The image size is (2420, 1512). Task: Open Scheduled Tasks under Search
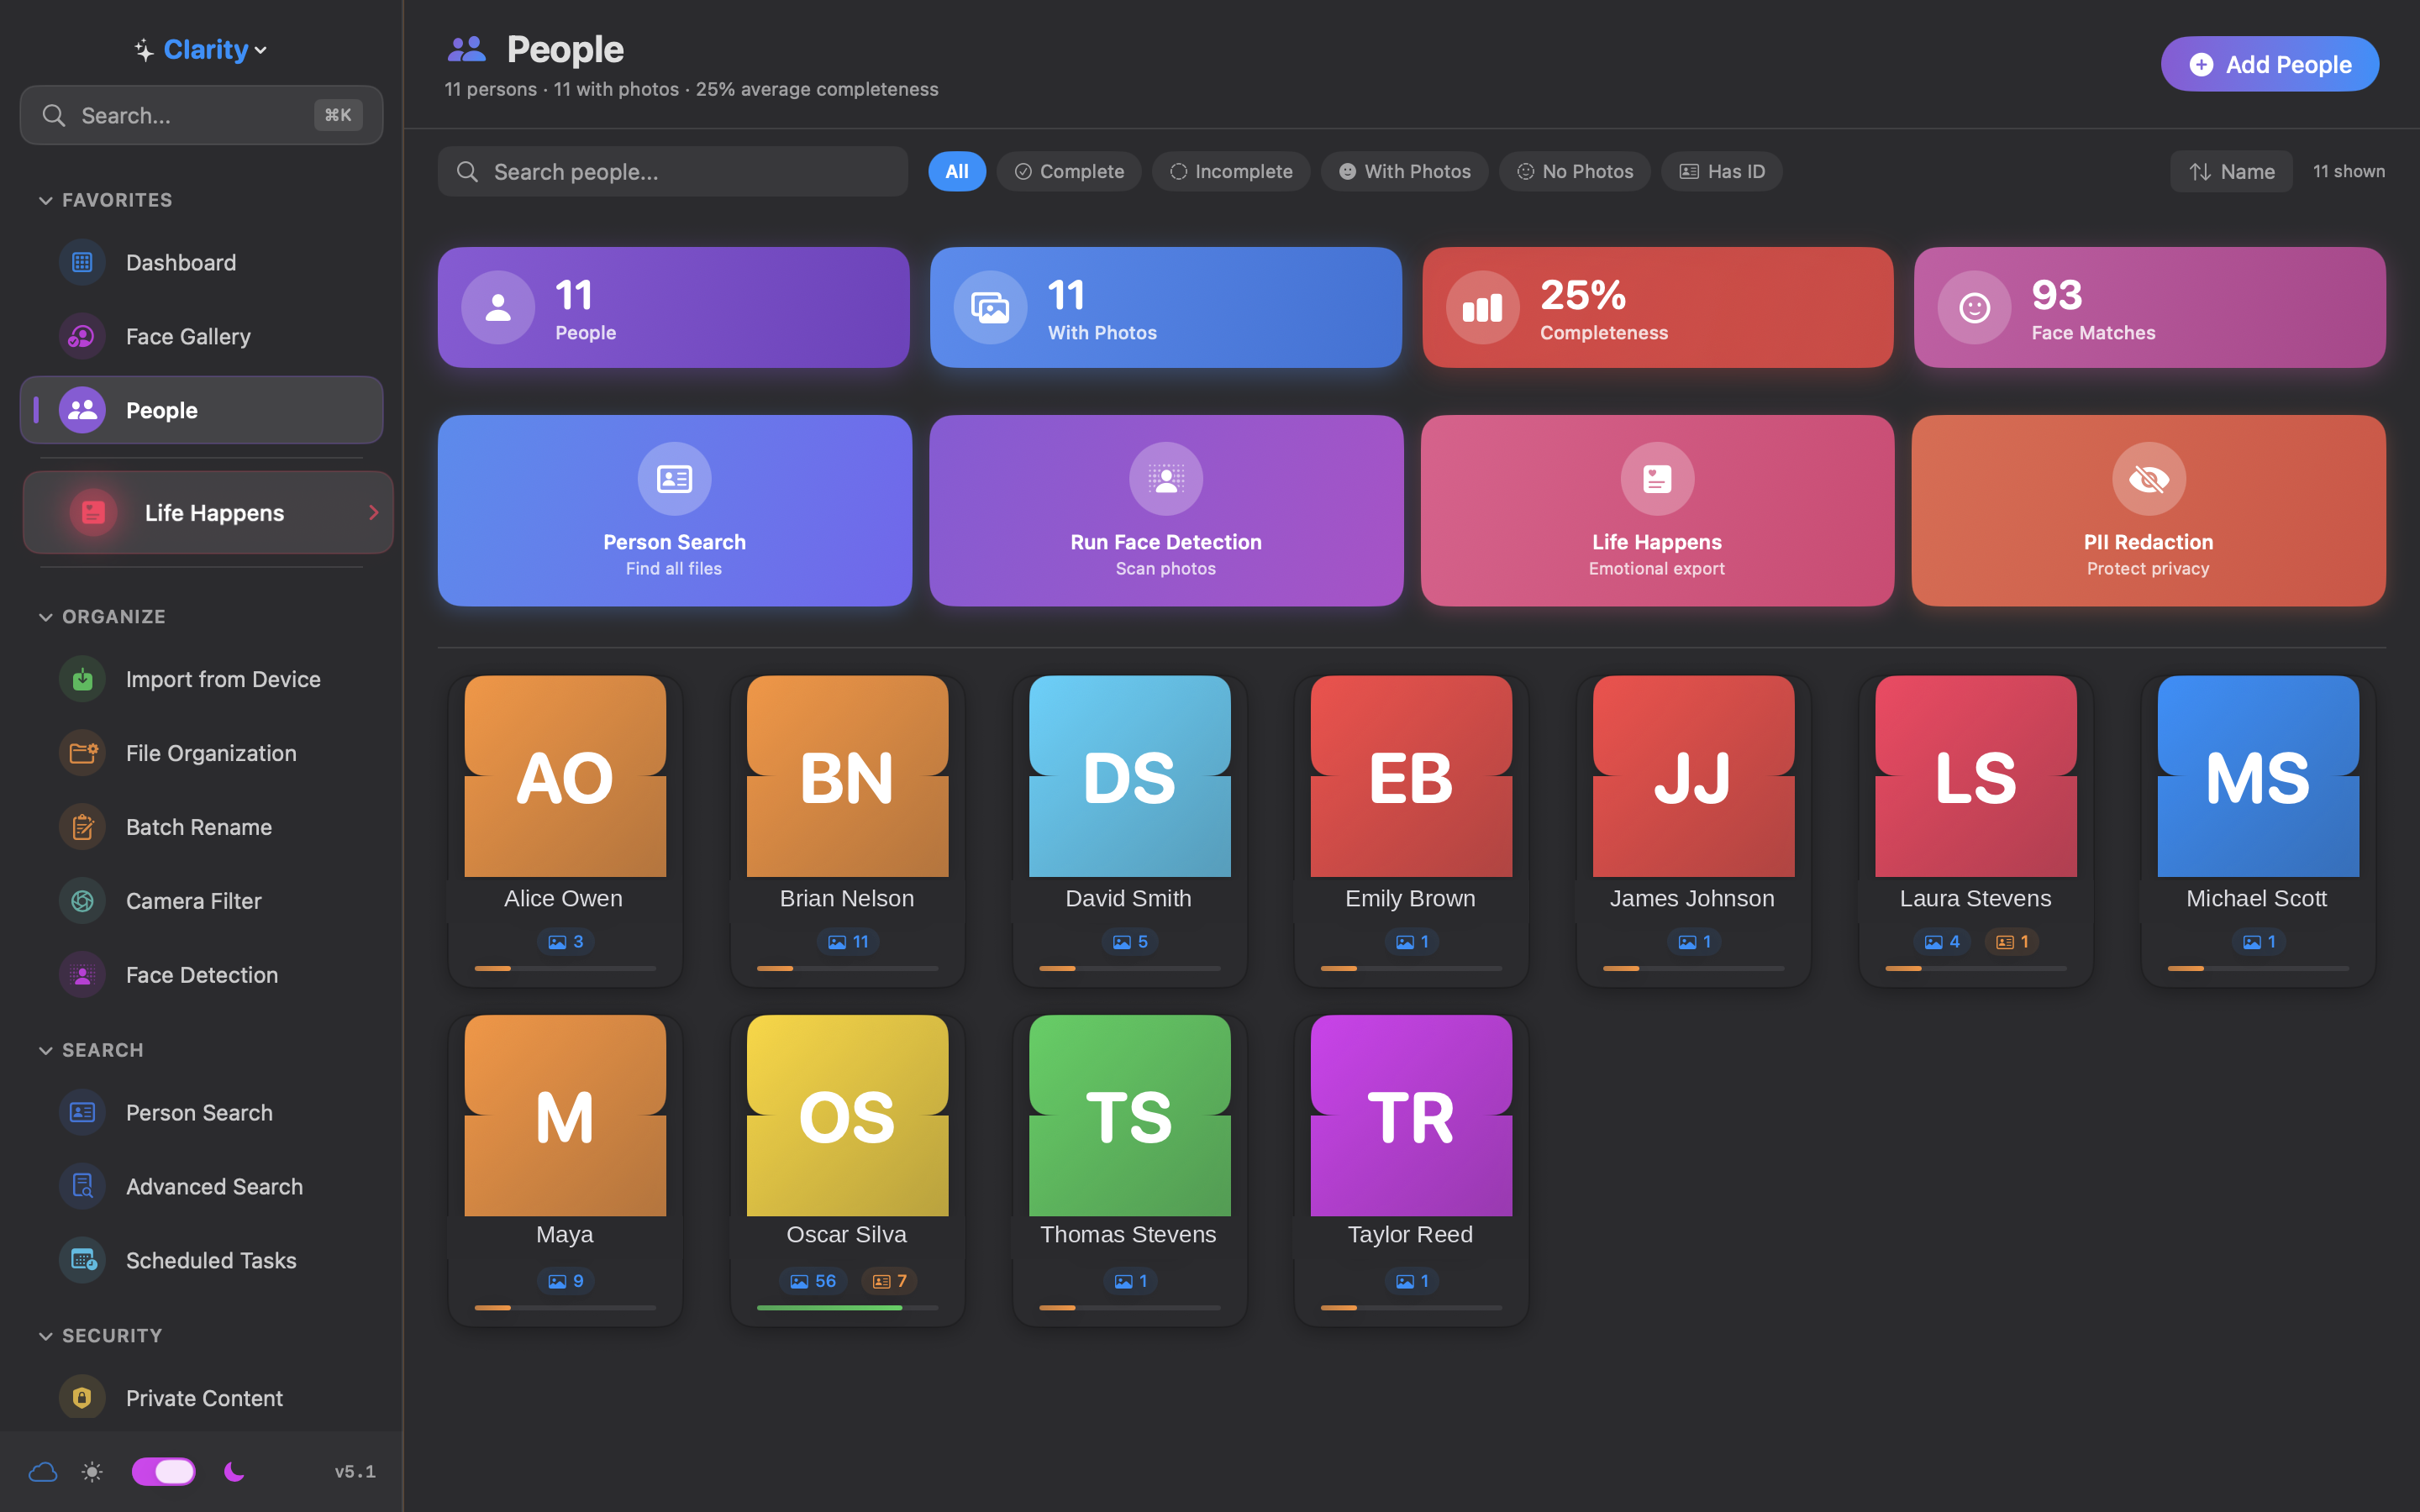[x=210, y=1260]
